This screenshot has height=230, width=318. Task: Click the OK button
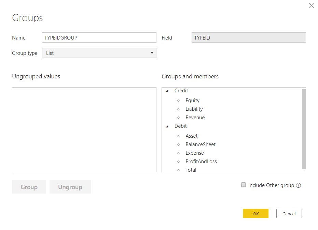tap(255, 213)
